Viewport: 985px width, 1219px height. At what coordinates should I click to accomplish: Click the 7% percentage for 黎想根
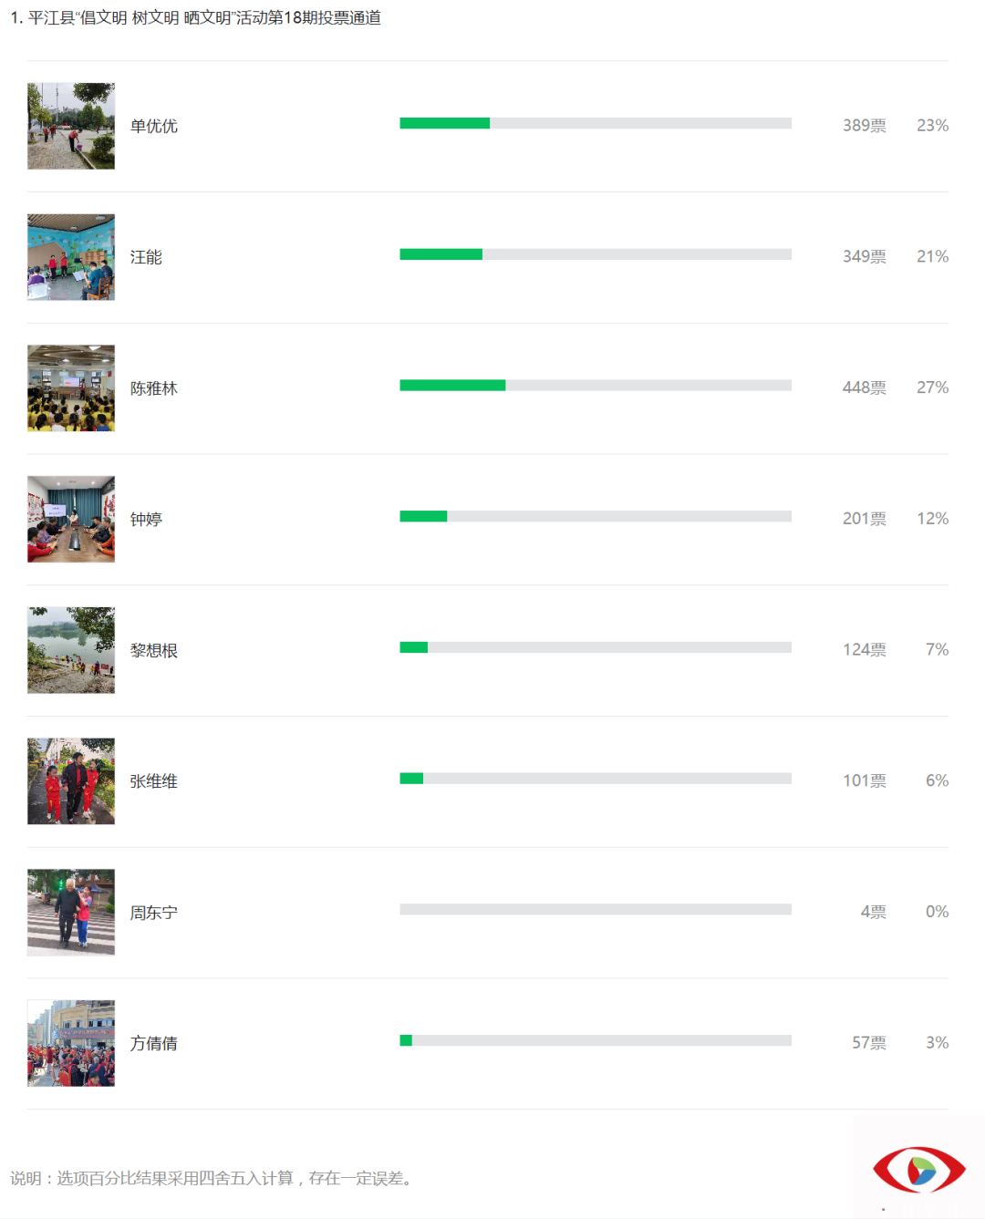[937, 649]
